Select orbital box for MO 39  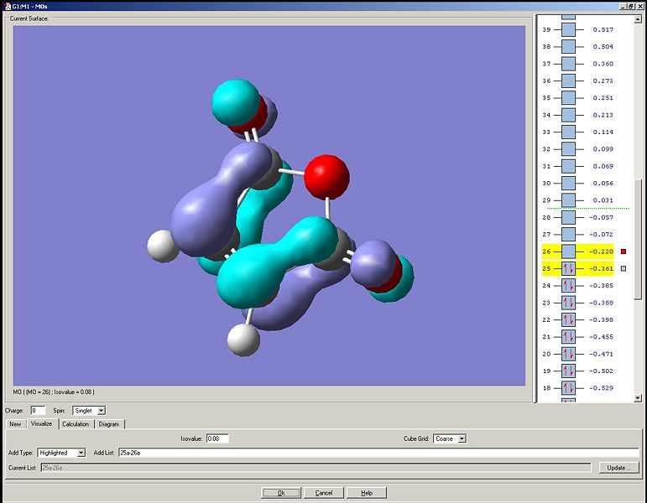[568, 29]
